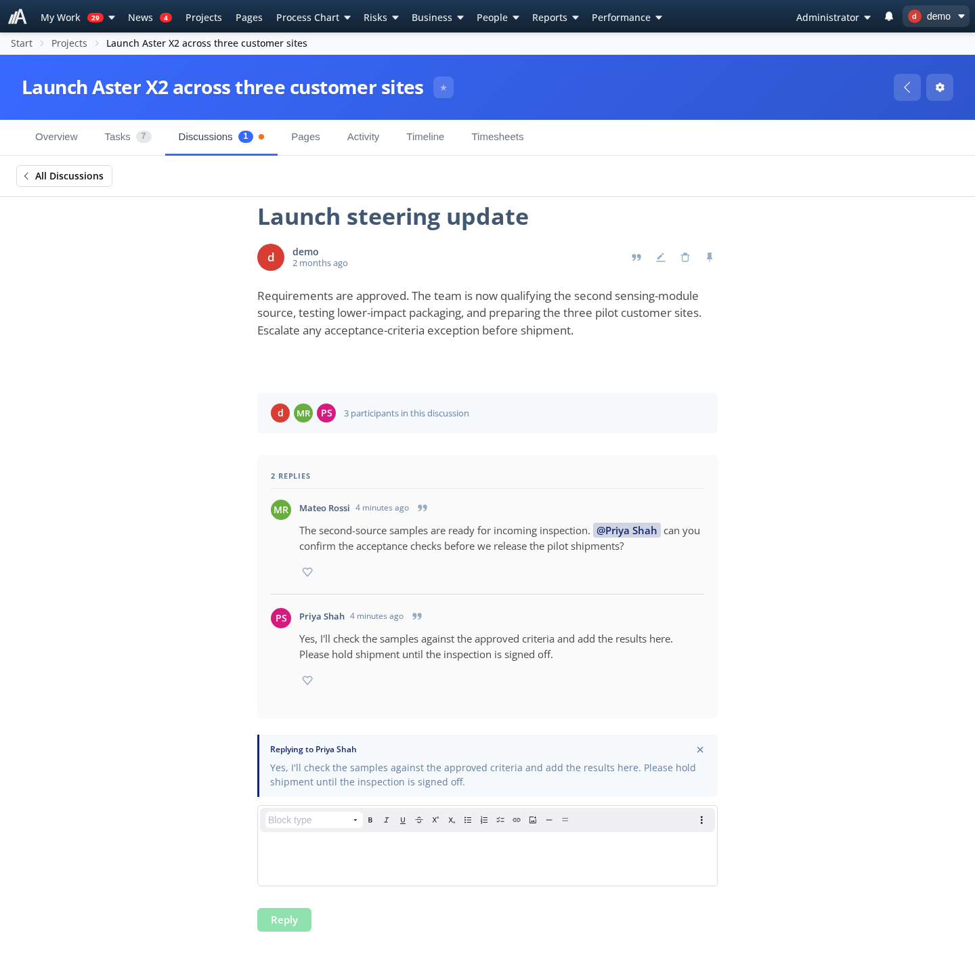The width and height of the screenshot is (975, 975).
Task: Open the Block type dropdown
Action: click(x=313, y=820)
